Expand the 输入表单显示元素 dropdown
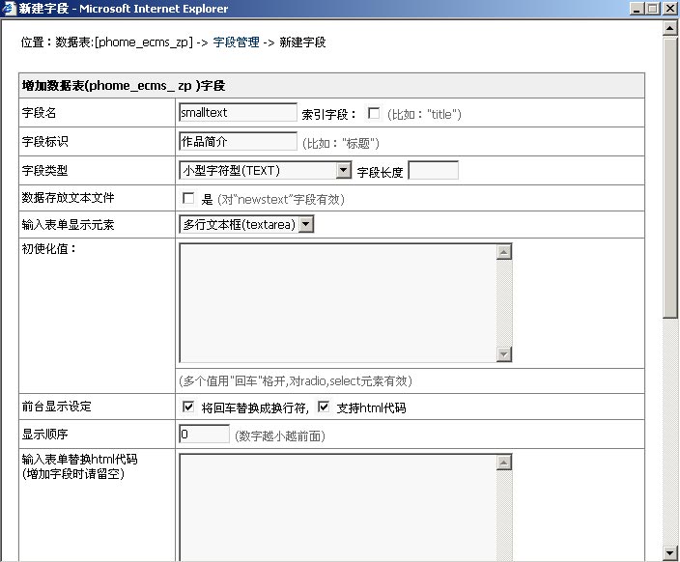 [x=305, y=225]
